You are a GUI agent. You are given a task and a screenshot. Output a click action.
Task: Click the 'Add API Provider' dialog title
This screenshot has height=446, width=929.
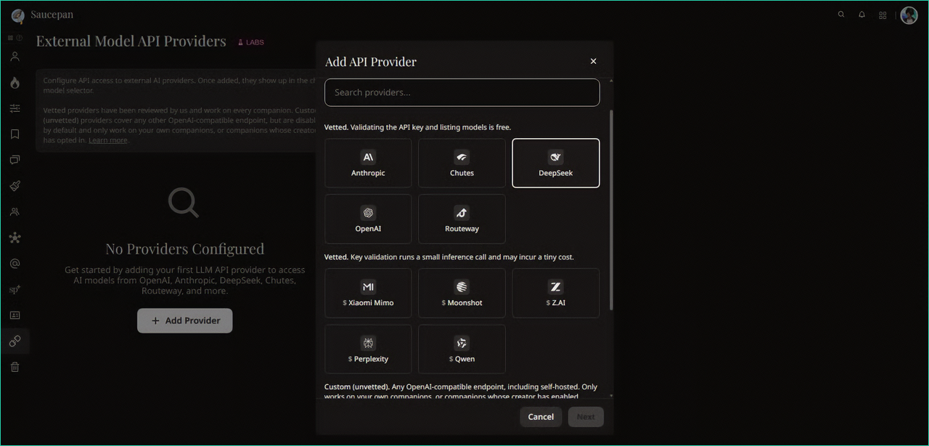click(x=371, y=62)
